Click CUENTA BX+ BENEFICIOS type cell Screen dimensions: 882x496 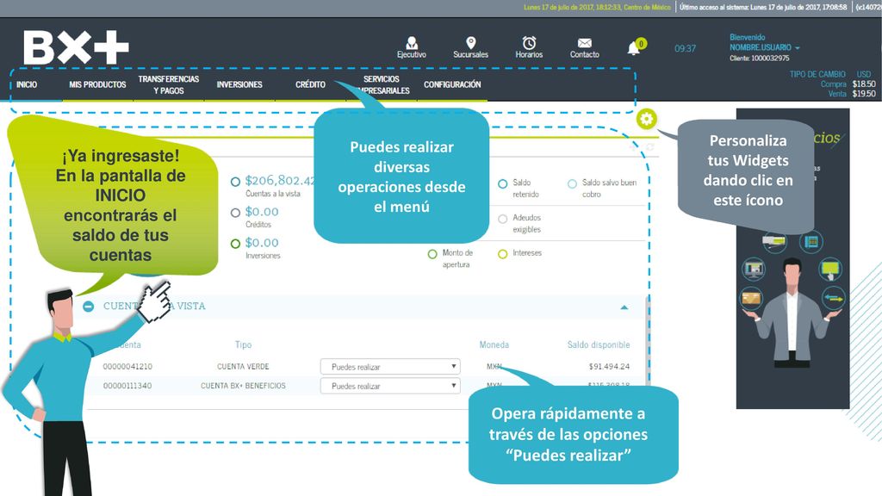(243, 386)
